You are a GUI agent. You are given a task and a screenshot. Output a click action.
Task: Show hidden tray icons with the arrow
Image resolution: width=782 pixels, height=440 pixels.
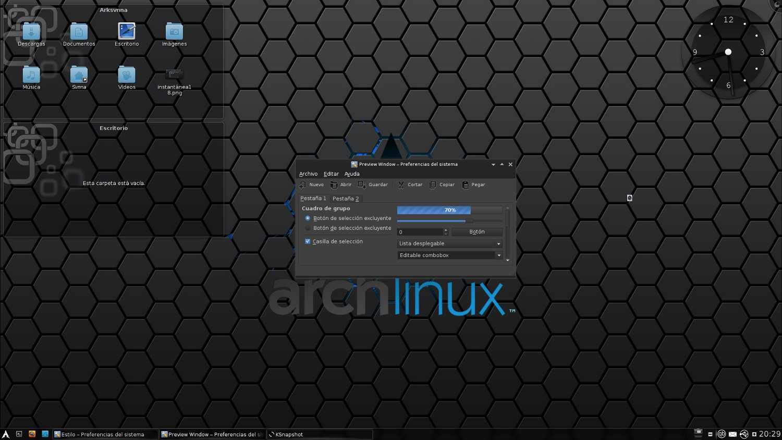(754, 434)
